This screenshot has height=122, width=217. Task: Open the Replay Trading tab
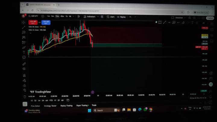click(x=66, y=106)
